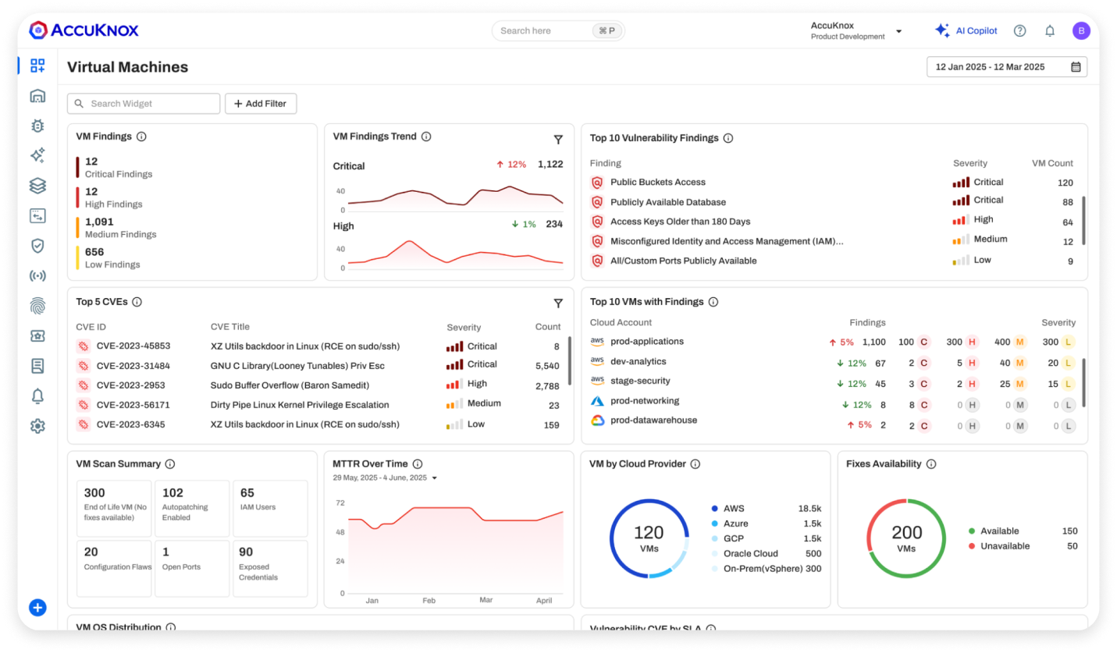Click the filter icon on Top 5 CVEs
This screenshot has height=653, width=1117.
pos(559,303)
